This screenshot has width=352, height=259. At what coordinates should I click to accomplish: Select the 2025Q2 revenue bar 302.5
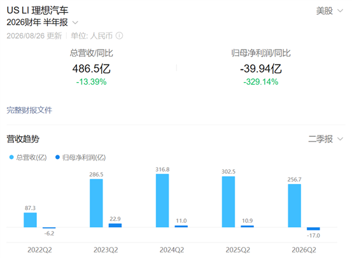click(x=229, y=202)
